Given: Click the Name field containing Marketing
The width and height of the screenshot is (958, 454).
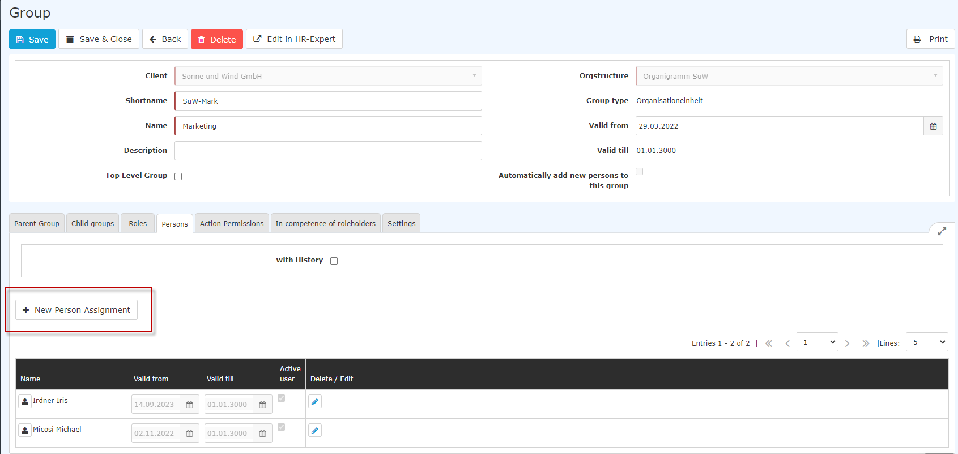Looking at the screenshot, I should 328,126.
